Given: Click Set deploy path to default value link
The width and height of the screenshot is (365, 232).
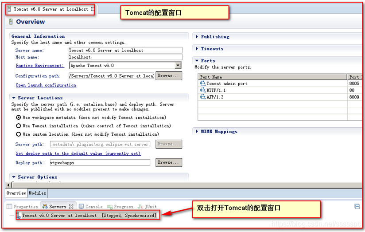Looking at the screenshot, I should (78, 153).
